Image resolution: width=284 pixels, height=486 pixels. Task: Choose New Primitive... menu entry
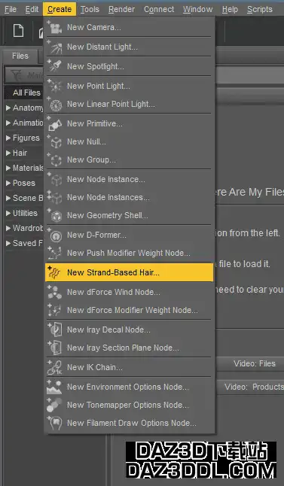point(129,123)
